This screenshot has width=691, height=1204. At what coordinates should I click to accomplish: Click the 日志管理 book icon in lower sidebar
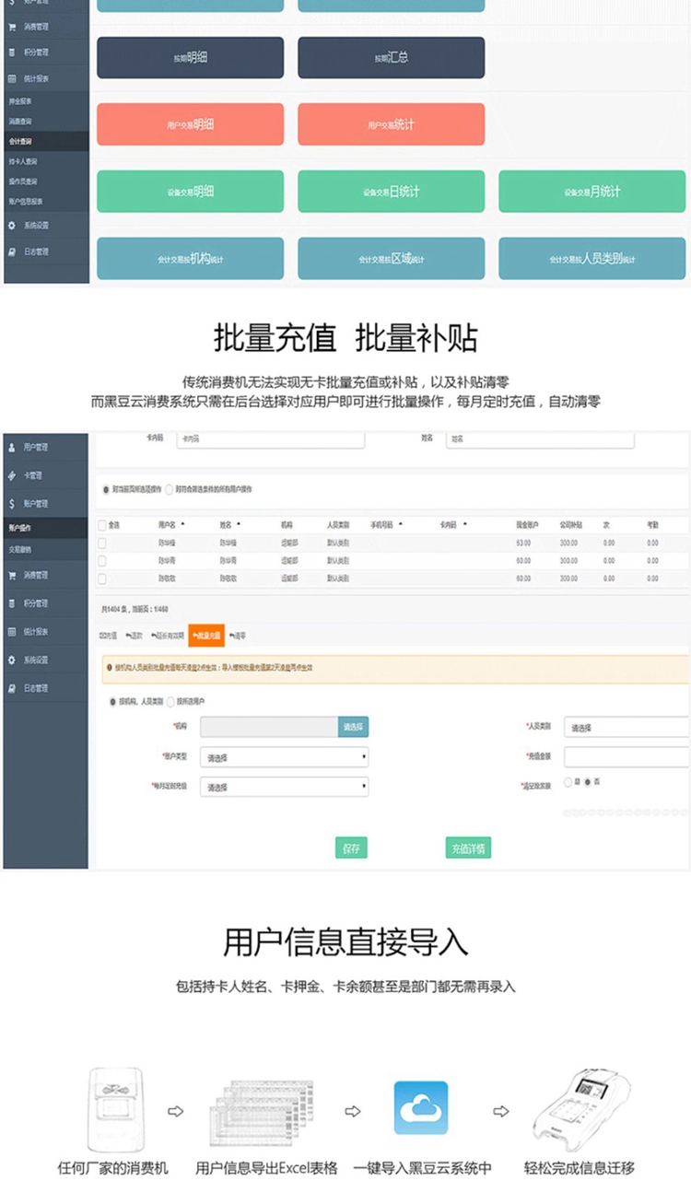pos(12,688)
